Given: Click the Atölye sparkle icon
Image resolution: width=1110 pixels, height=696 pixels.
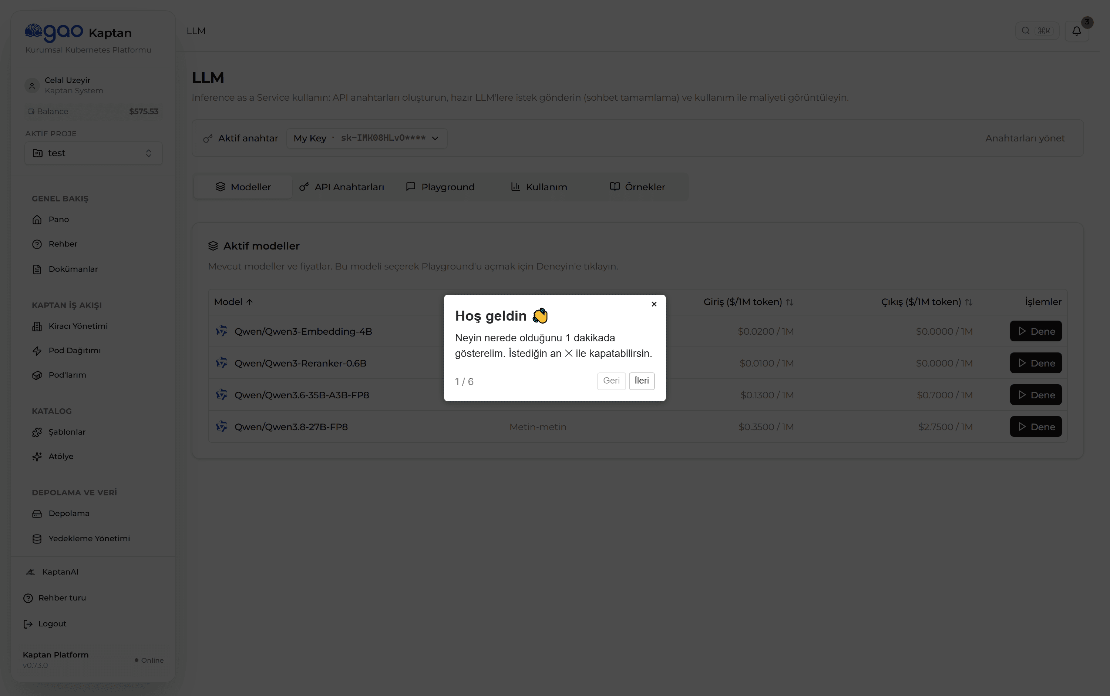Looking at the screenshot, I should [x=37, y=456].
